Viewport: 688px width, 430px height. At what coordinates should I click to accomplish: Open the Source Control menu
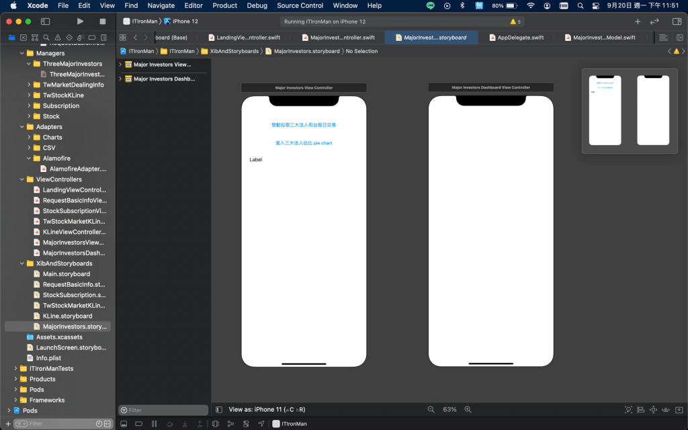click(x=300, y=5)
